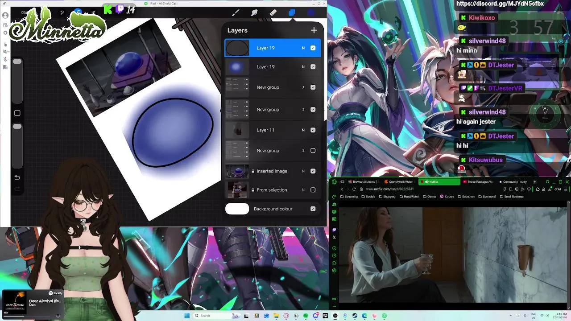
Task: Expand the first New group chevron
Action: point(303,87)
